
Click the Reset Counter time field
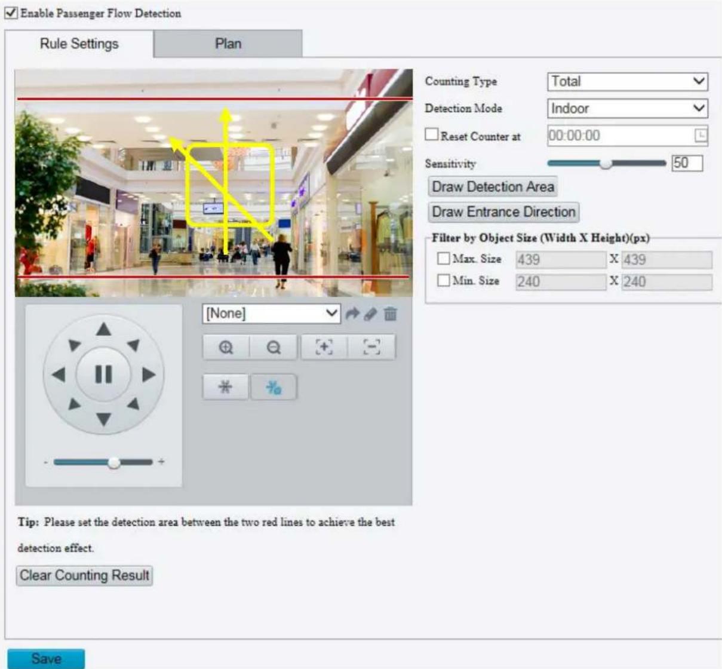[x=627, y=136]
